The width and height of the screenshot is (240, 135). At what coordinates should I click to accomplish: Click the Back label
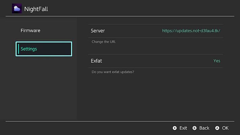[204, 128]
